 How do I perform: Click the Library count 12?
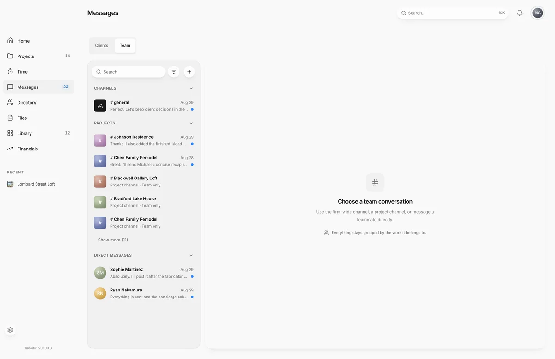pos(68,133)
